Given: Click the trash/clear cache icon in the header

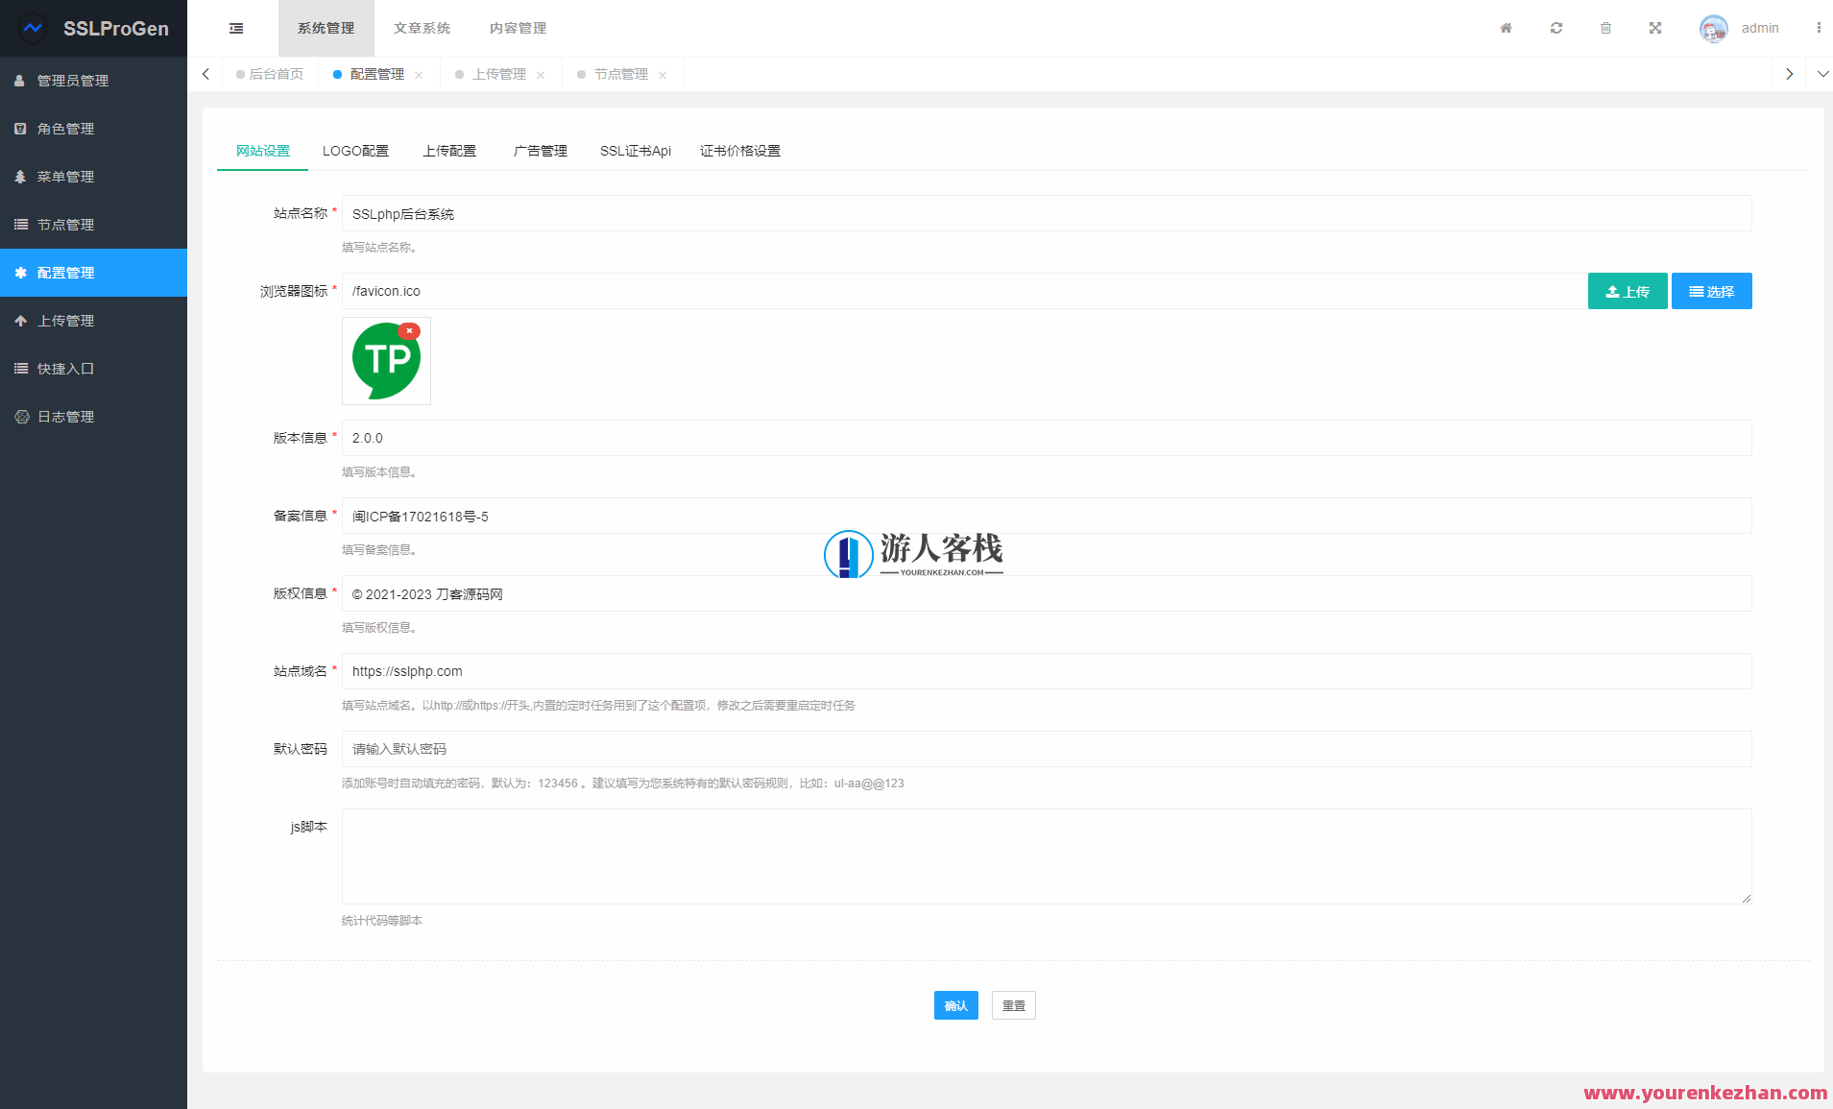Looking at the screenshot, I should pyautogui.click(x=1605, y=28).
